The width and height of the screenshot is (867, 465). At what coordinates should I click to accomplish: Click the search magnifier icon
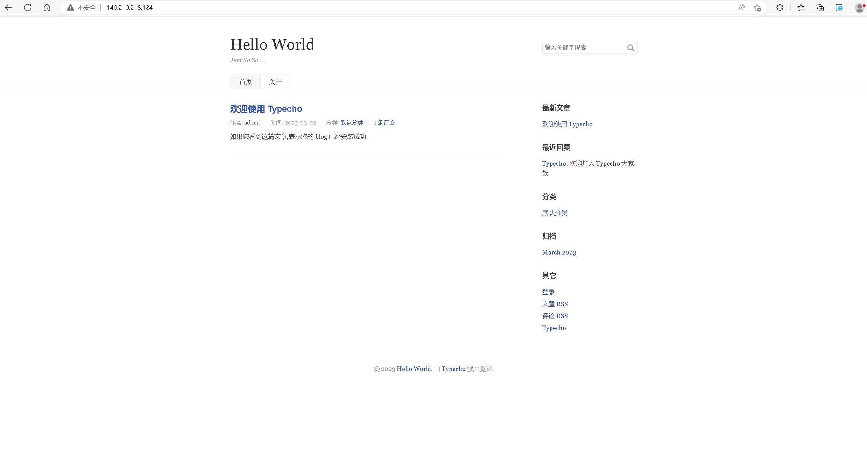(x=630, y=48)
